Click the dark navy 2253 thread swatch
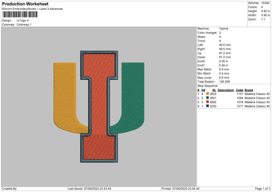The height and width of the screenshot is (192, 272). [208, 106]
